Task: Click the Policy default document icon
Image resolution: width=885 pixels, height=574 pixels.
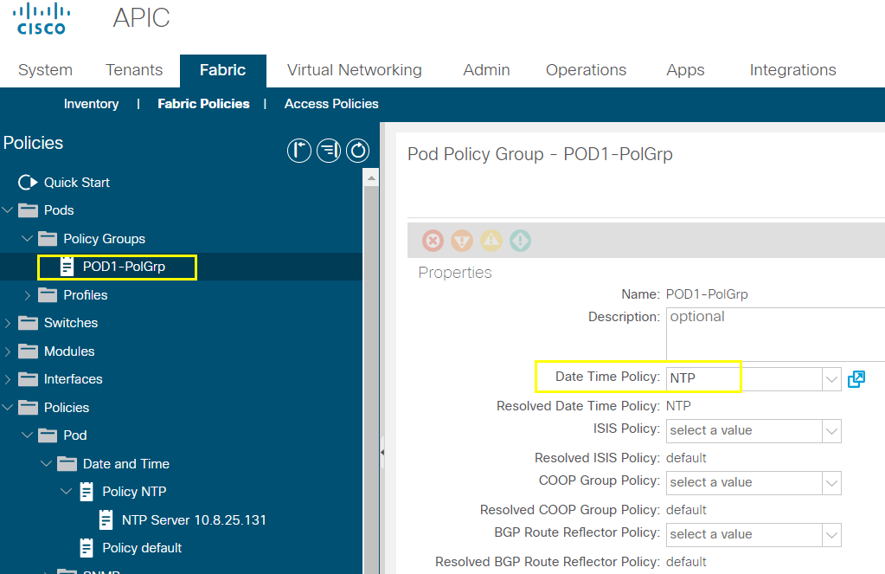Action: [x=87, y=547]
